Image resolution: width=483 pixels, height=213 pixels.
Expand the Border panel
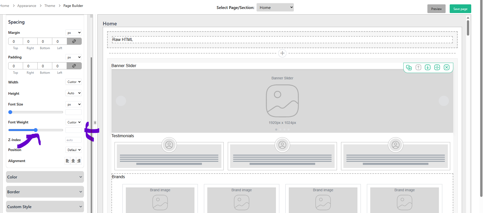pos(45,192)
